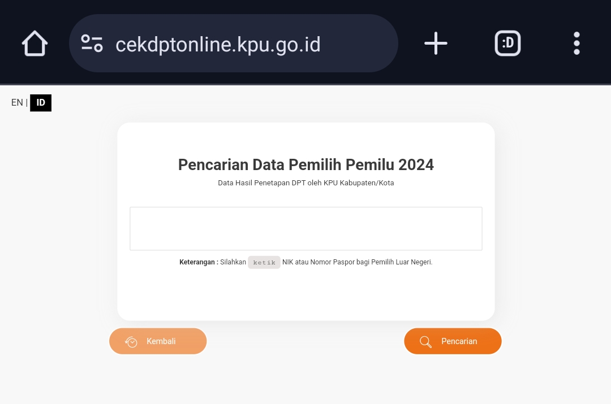This screenshot has height=404, width=611.
Task: Tap the magnifier icon inside the Pencarian button
Action: click(x=425, y=341)
